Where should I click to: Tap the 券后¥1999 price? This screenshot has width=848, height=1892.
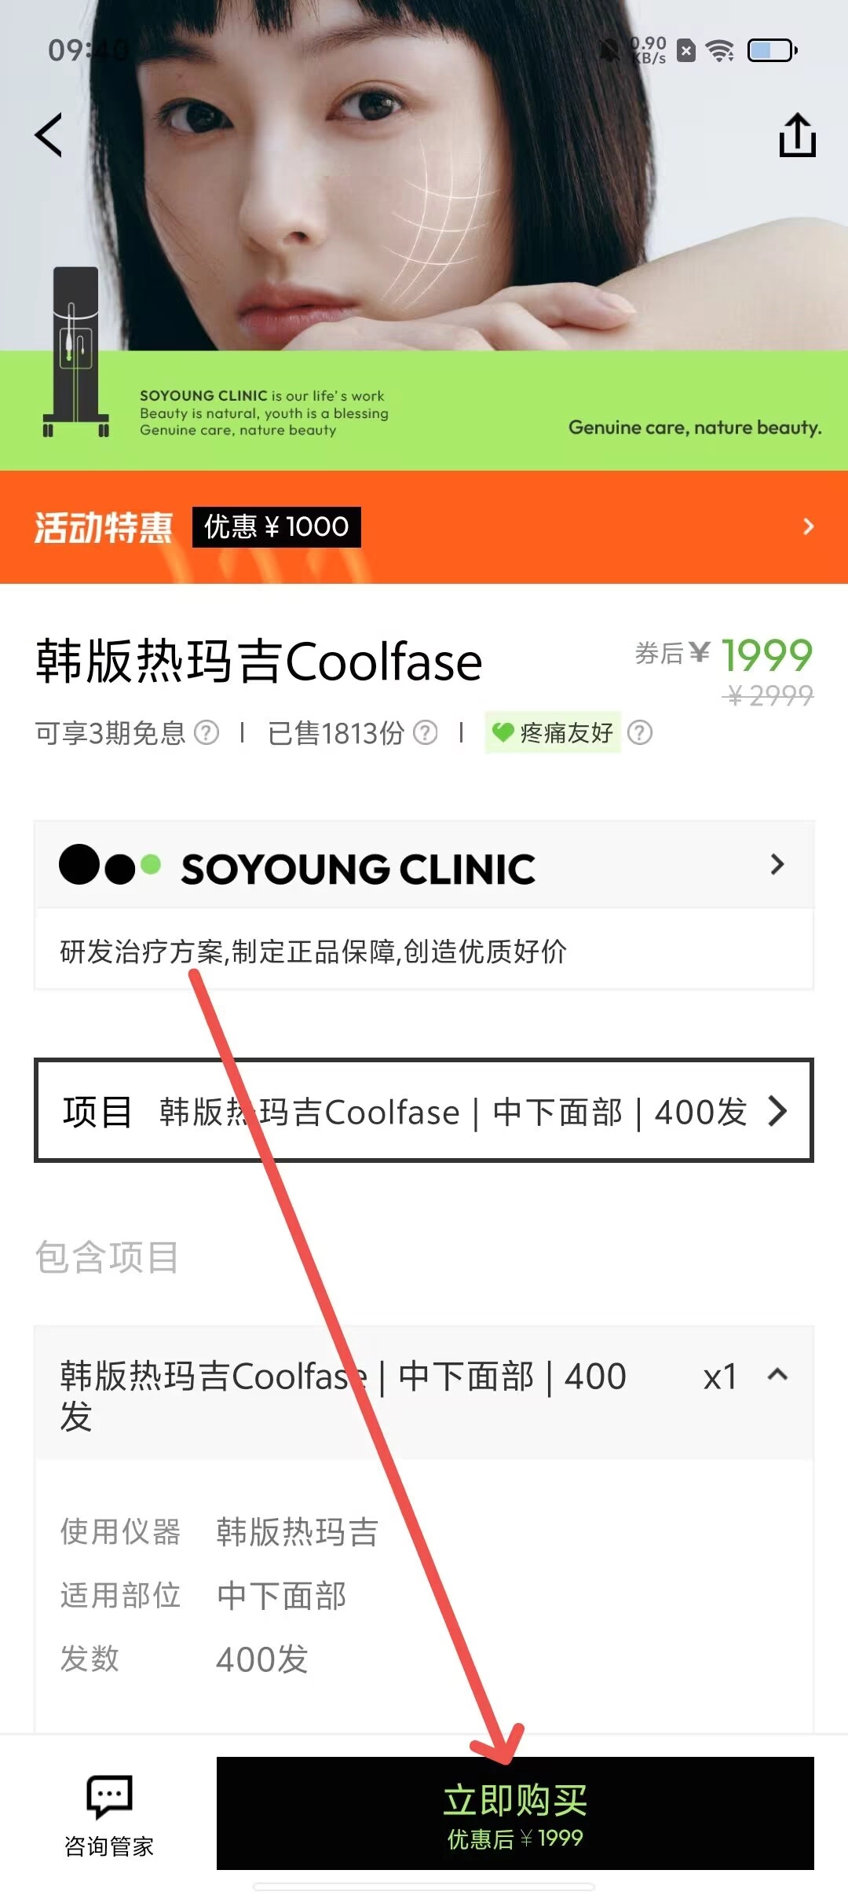pos(724,654)
